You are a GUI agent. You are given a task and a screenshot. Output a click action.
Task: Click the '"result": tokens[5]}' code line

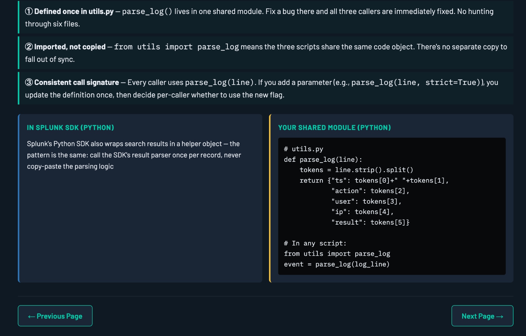[370, 222]
